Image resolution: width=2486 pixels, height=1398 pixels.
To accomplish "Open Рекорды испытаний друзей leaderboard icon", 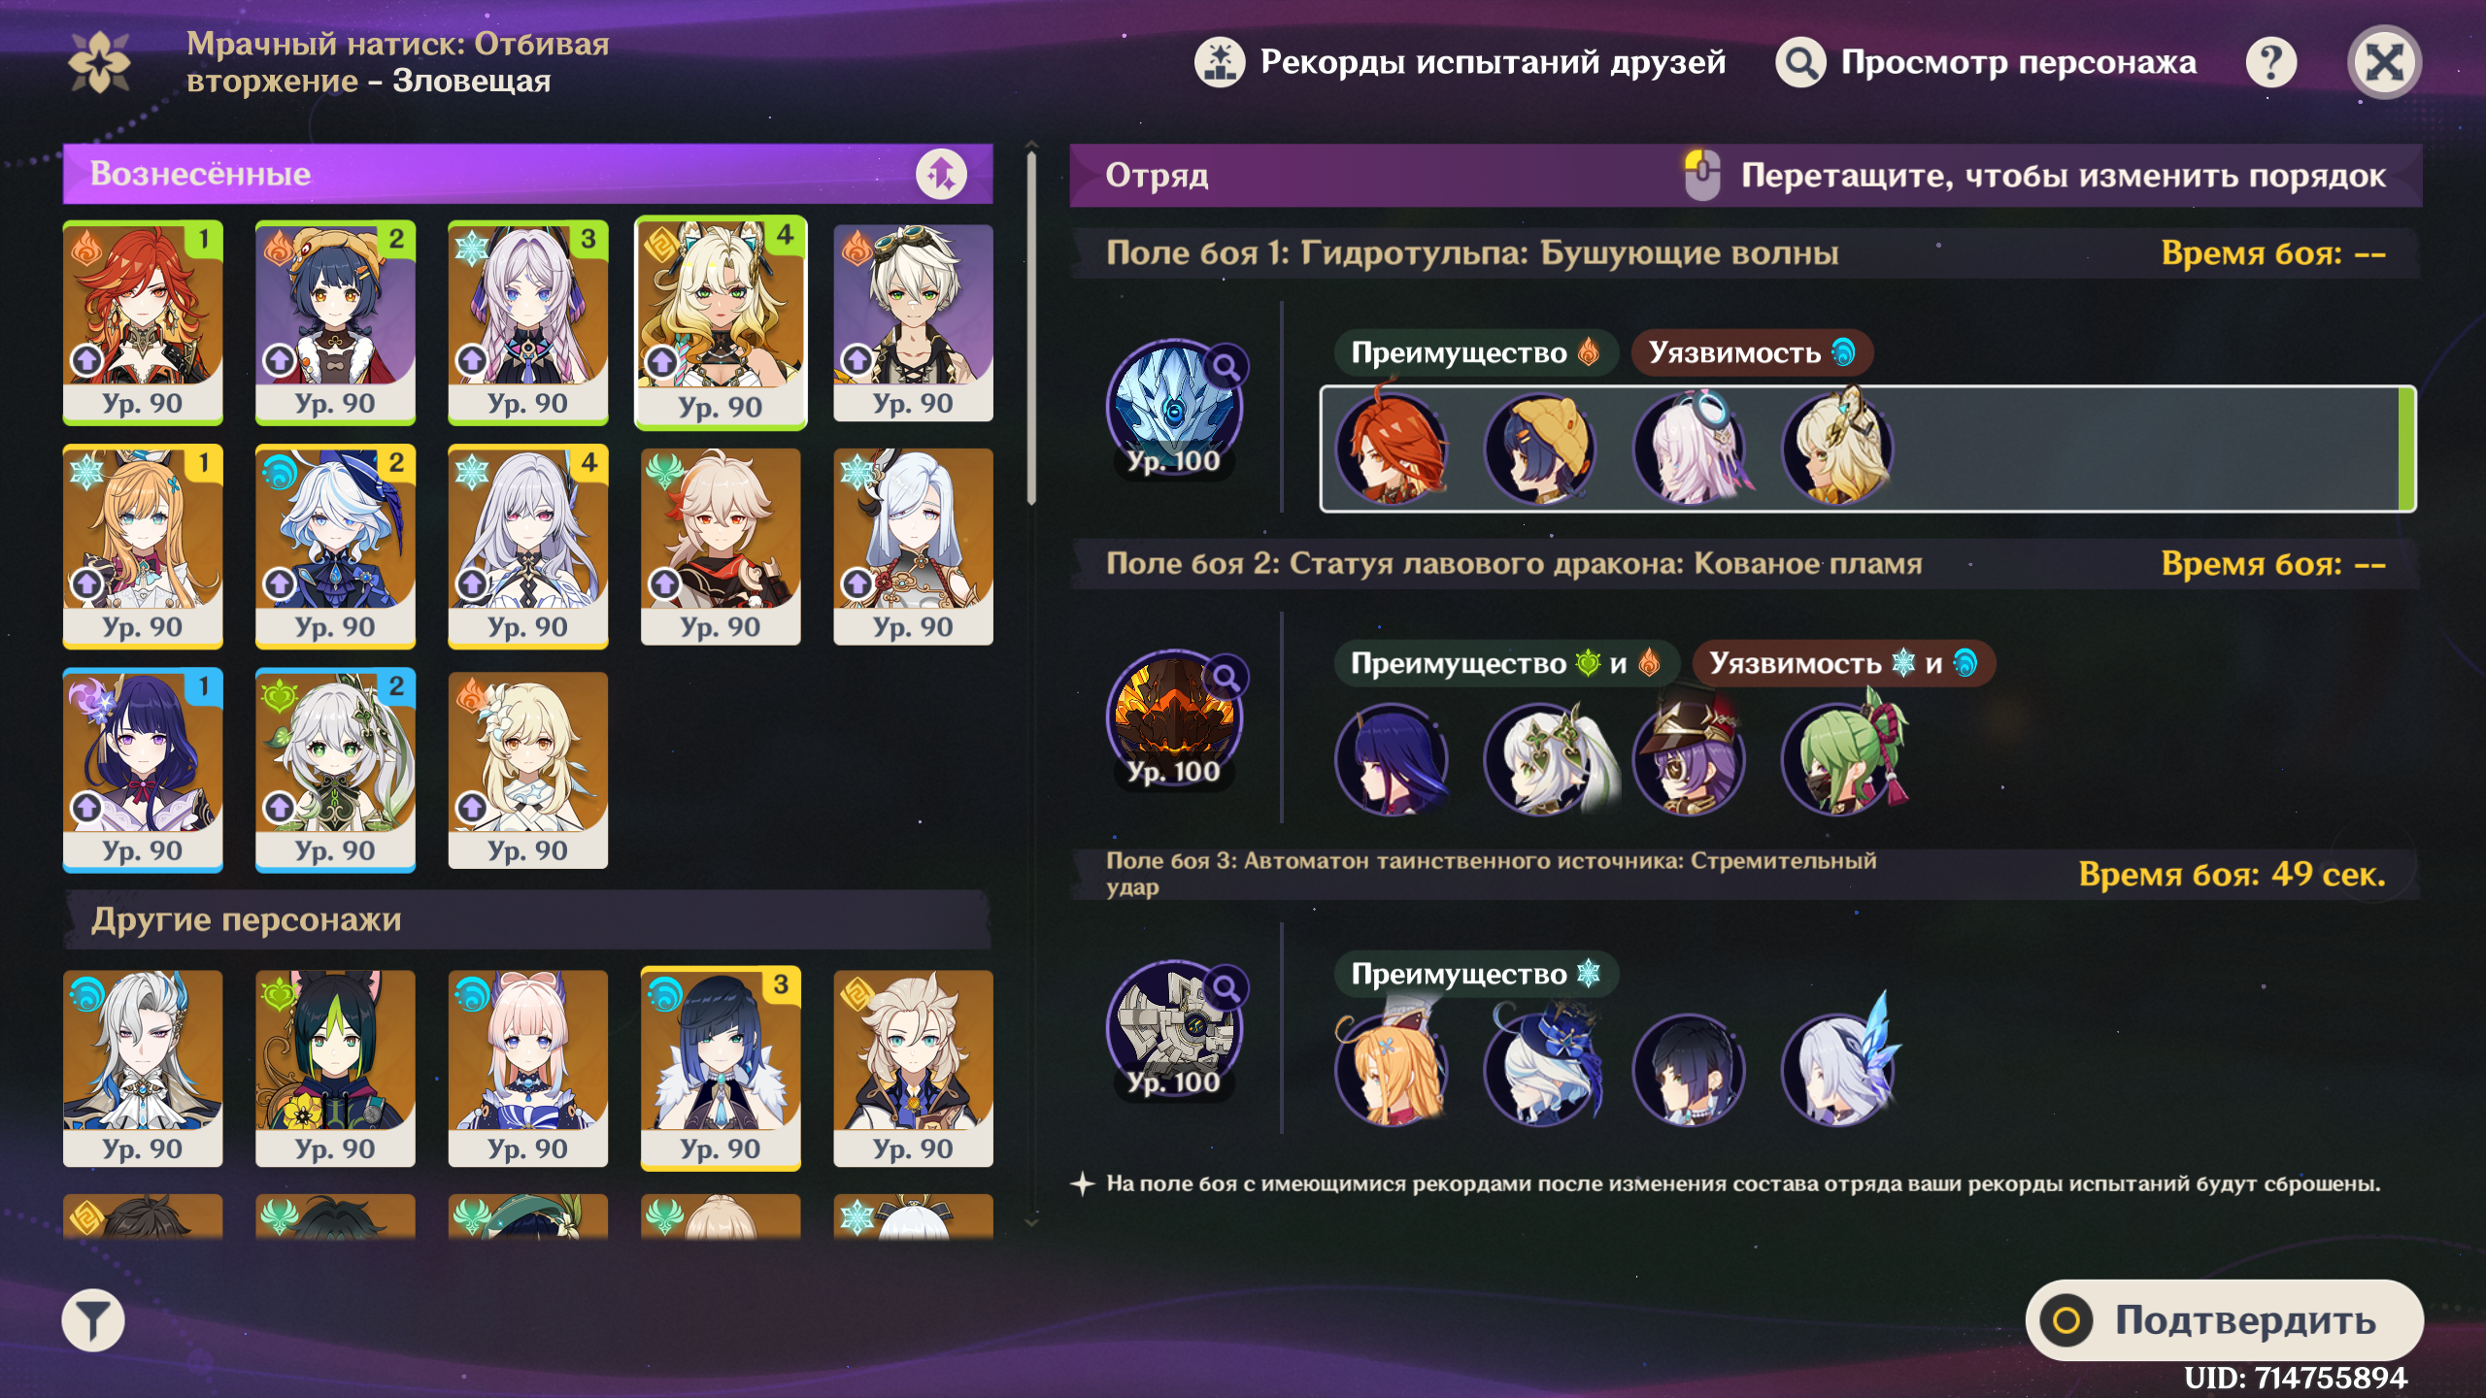I will 1220,62.
